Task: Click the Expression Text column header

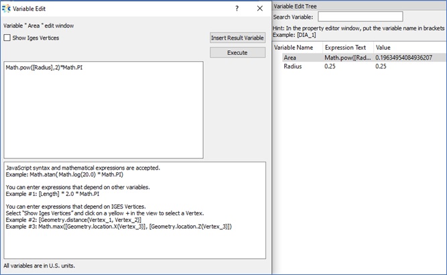Action: coord(345,48)
